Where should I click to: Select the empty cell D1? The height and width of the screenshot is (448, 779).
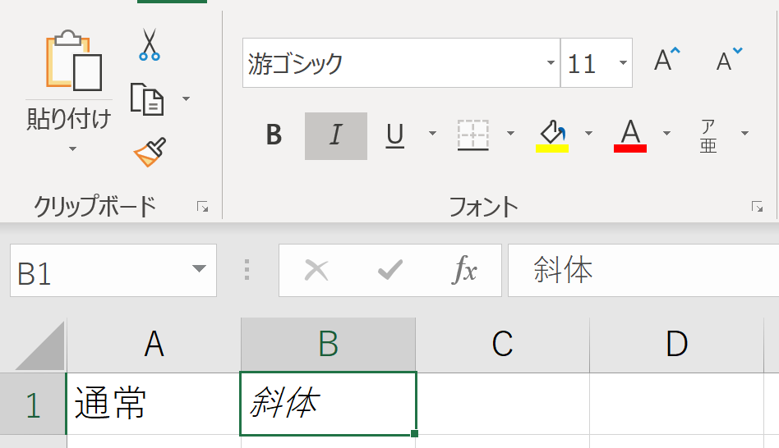pyautogui.click(x=676, y=404)
